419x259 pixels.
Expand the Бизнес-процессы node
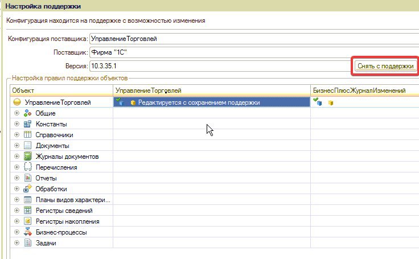[17, 232]
